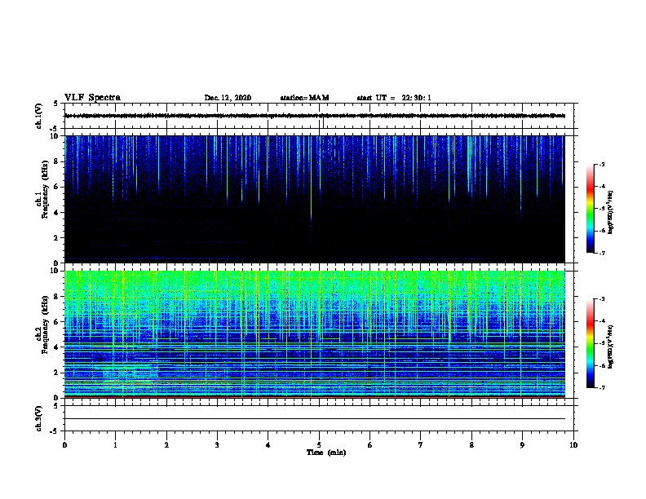The image size is (646, 499).
Task: Click the "6" tick on the time axis
Action: 370,444
